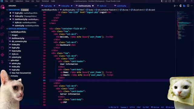Open the Source Control view

pyautogui.click(x=2, y=20)
